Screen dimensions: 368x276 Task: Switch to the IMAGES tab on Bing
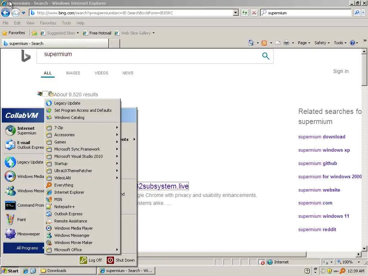(73, 73)
